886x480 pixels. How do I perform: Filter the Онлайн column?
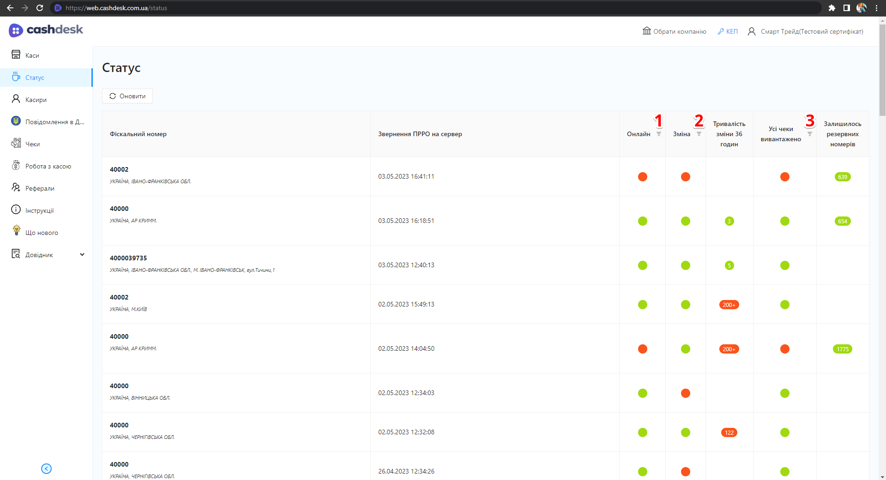click(659, 134)
